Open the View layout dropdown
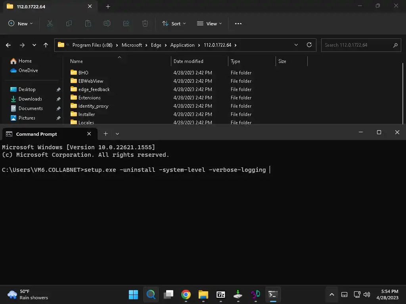Screen dimensions: 406x304 click(209, 23)
